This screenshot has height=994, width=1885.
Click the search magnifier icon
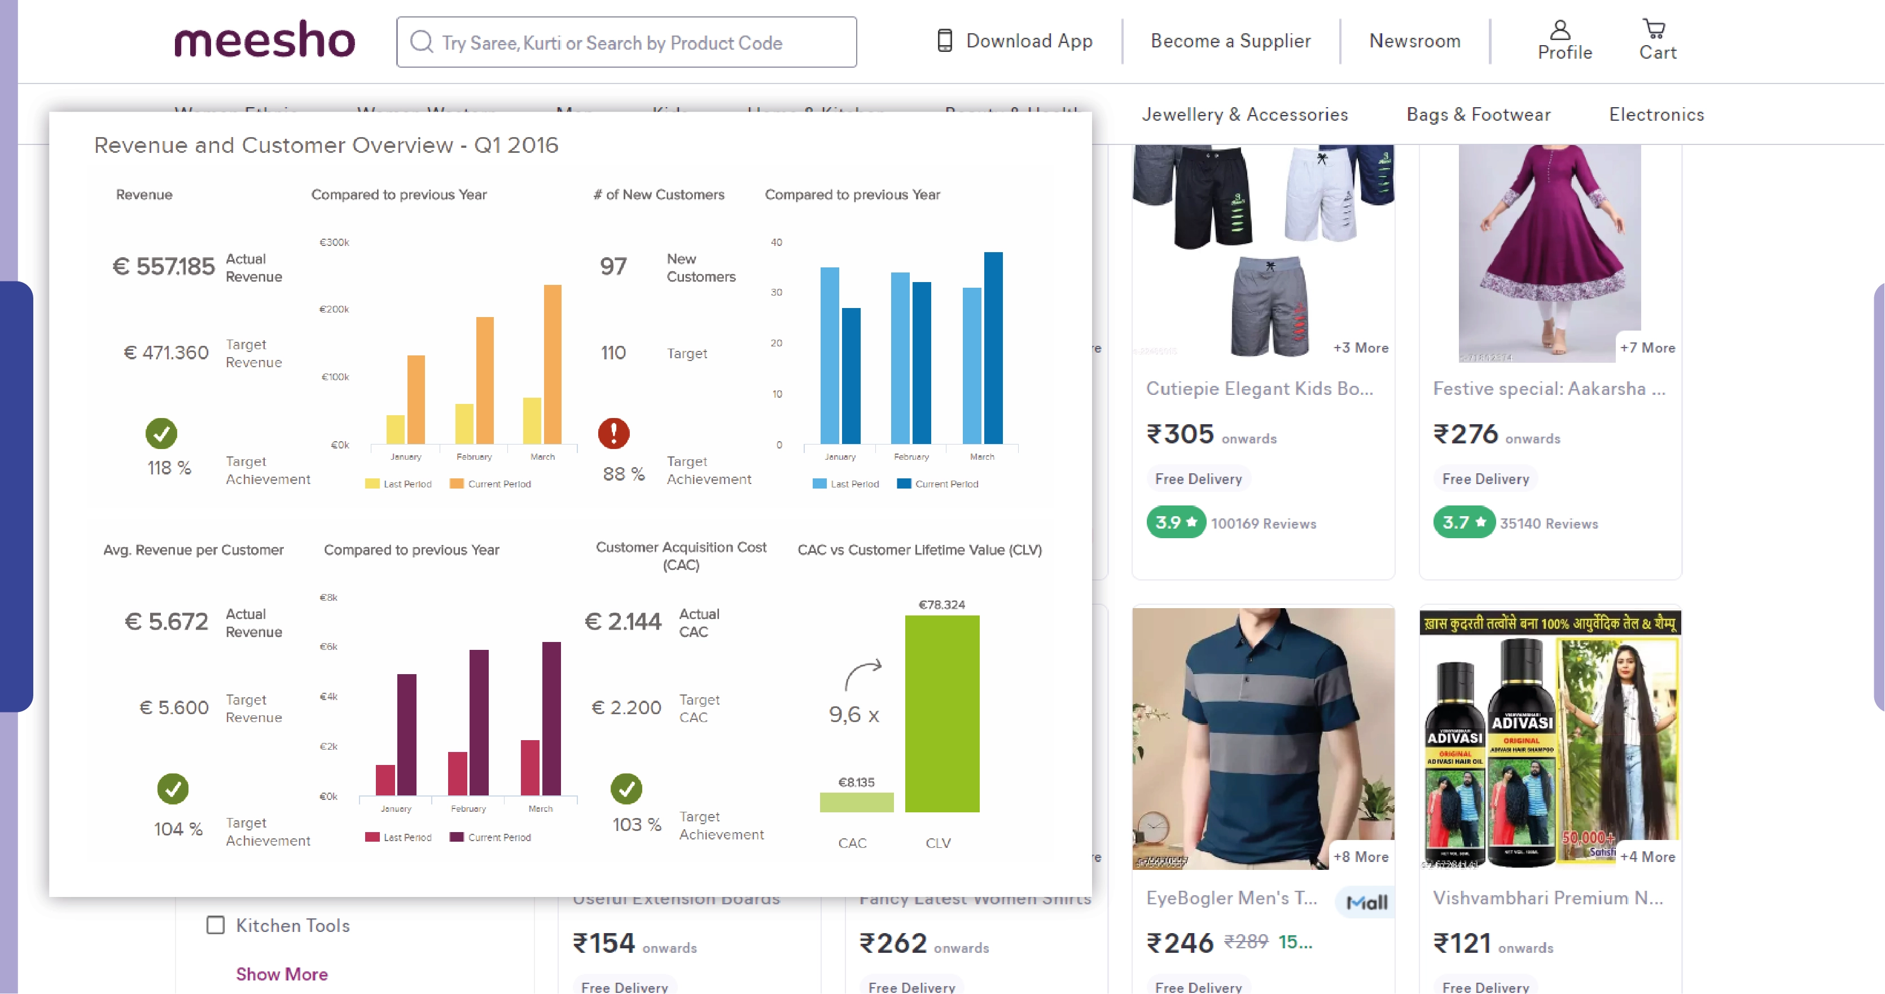pyautogui.click(x=422, y=42)
